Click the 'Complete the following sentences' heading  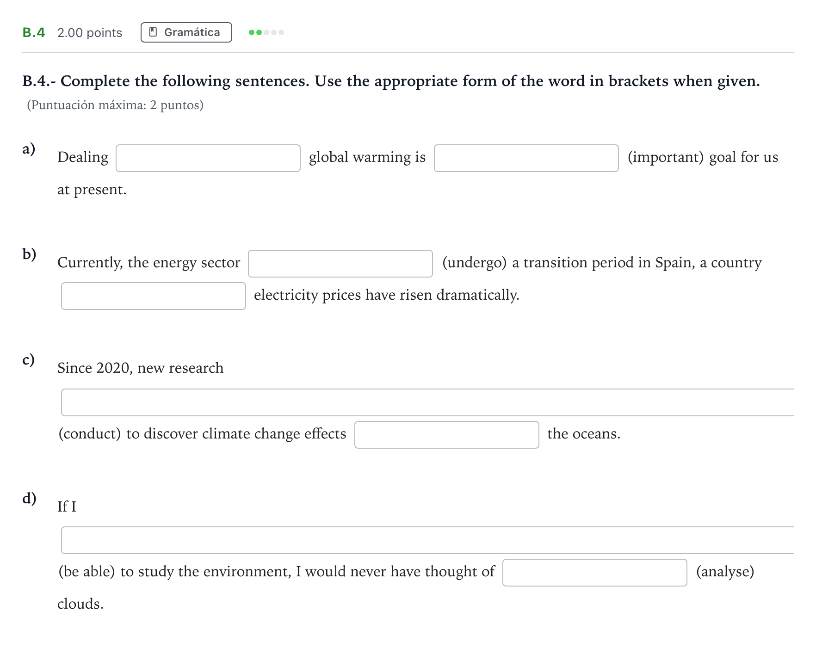[x=391, y=81]
